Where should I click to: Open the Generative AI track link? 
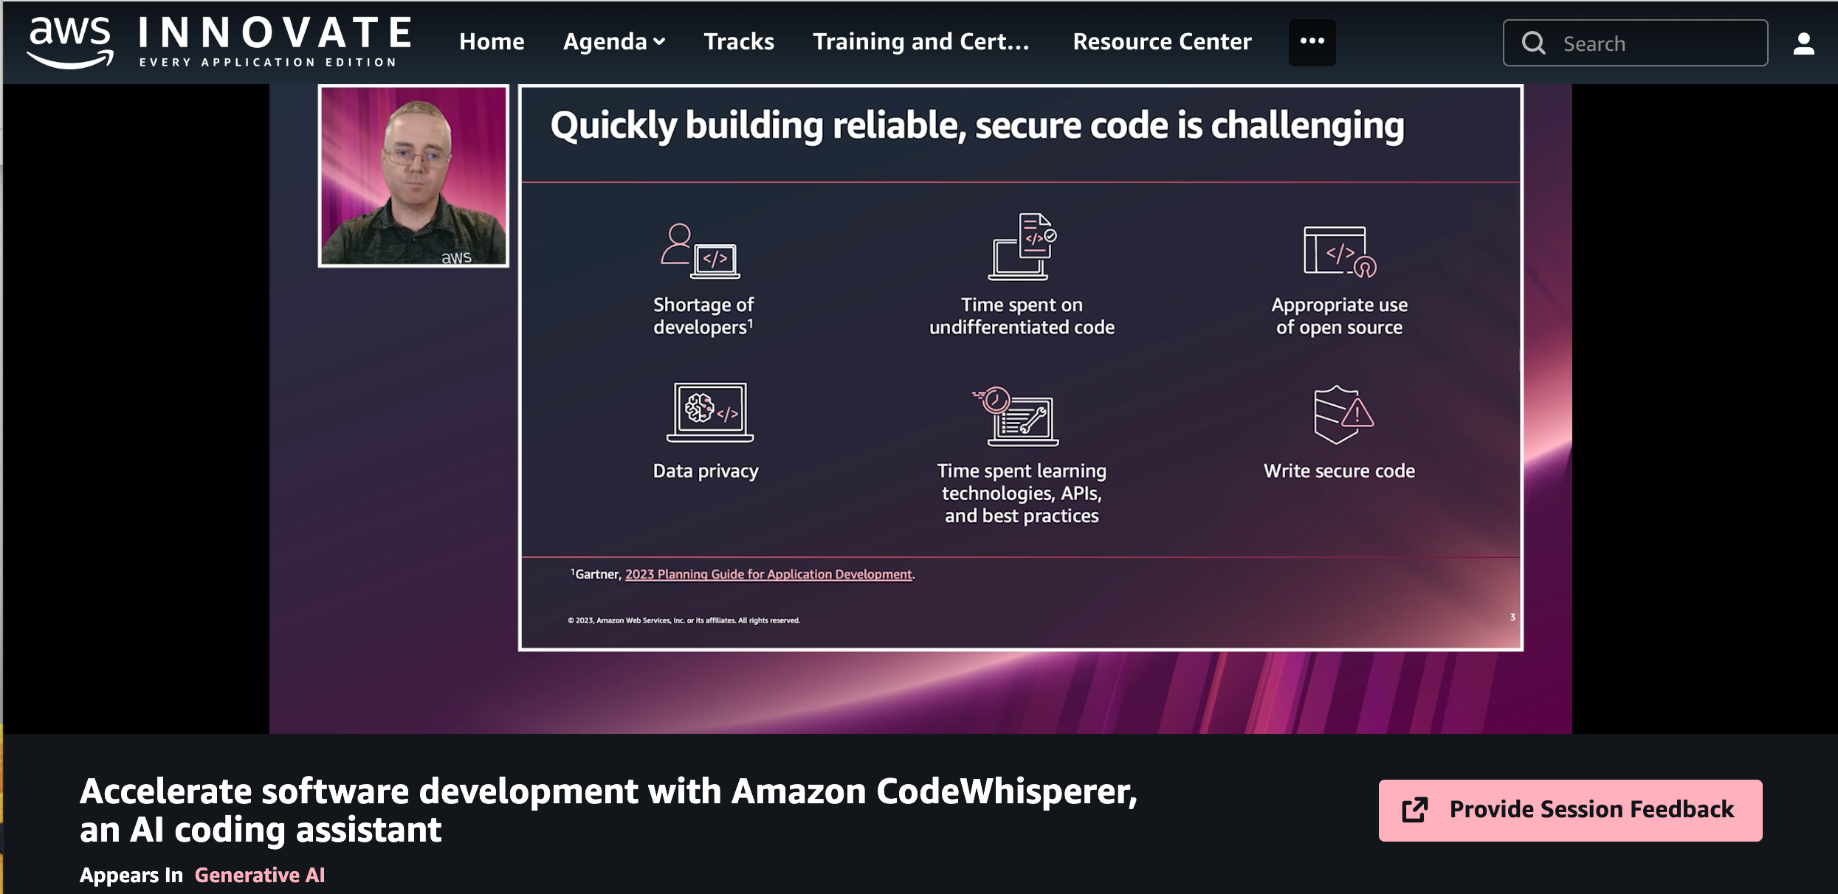click(259, 875)
